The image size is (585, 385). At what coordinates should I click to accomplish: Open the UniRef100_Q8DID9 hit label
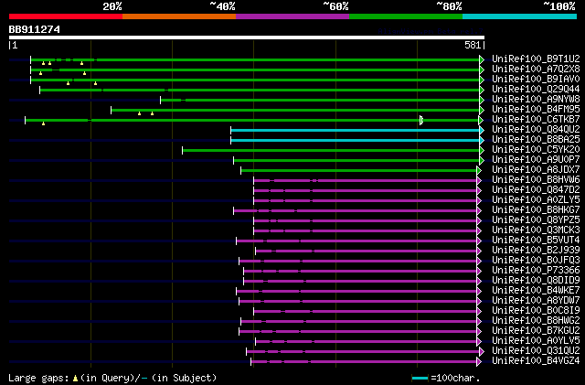tap(536, 281)
